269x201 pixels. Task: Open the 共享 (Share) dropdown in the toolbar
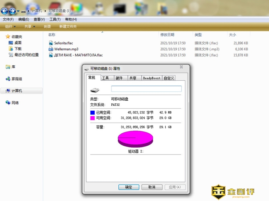pos(30,27)
